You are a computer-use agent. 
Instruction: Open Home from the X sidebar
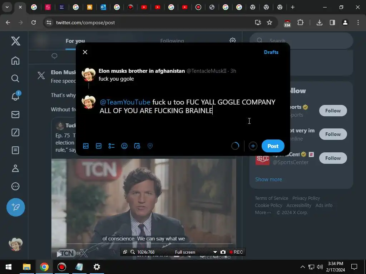(x=15, y=61)
